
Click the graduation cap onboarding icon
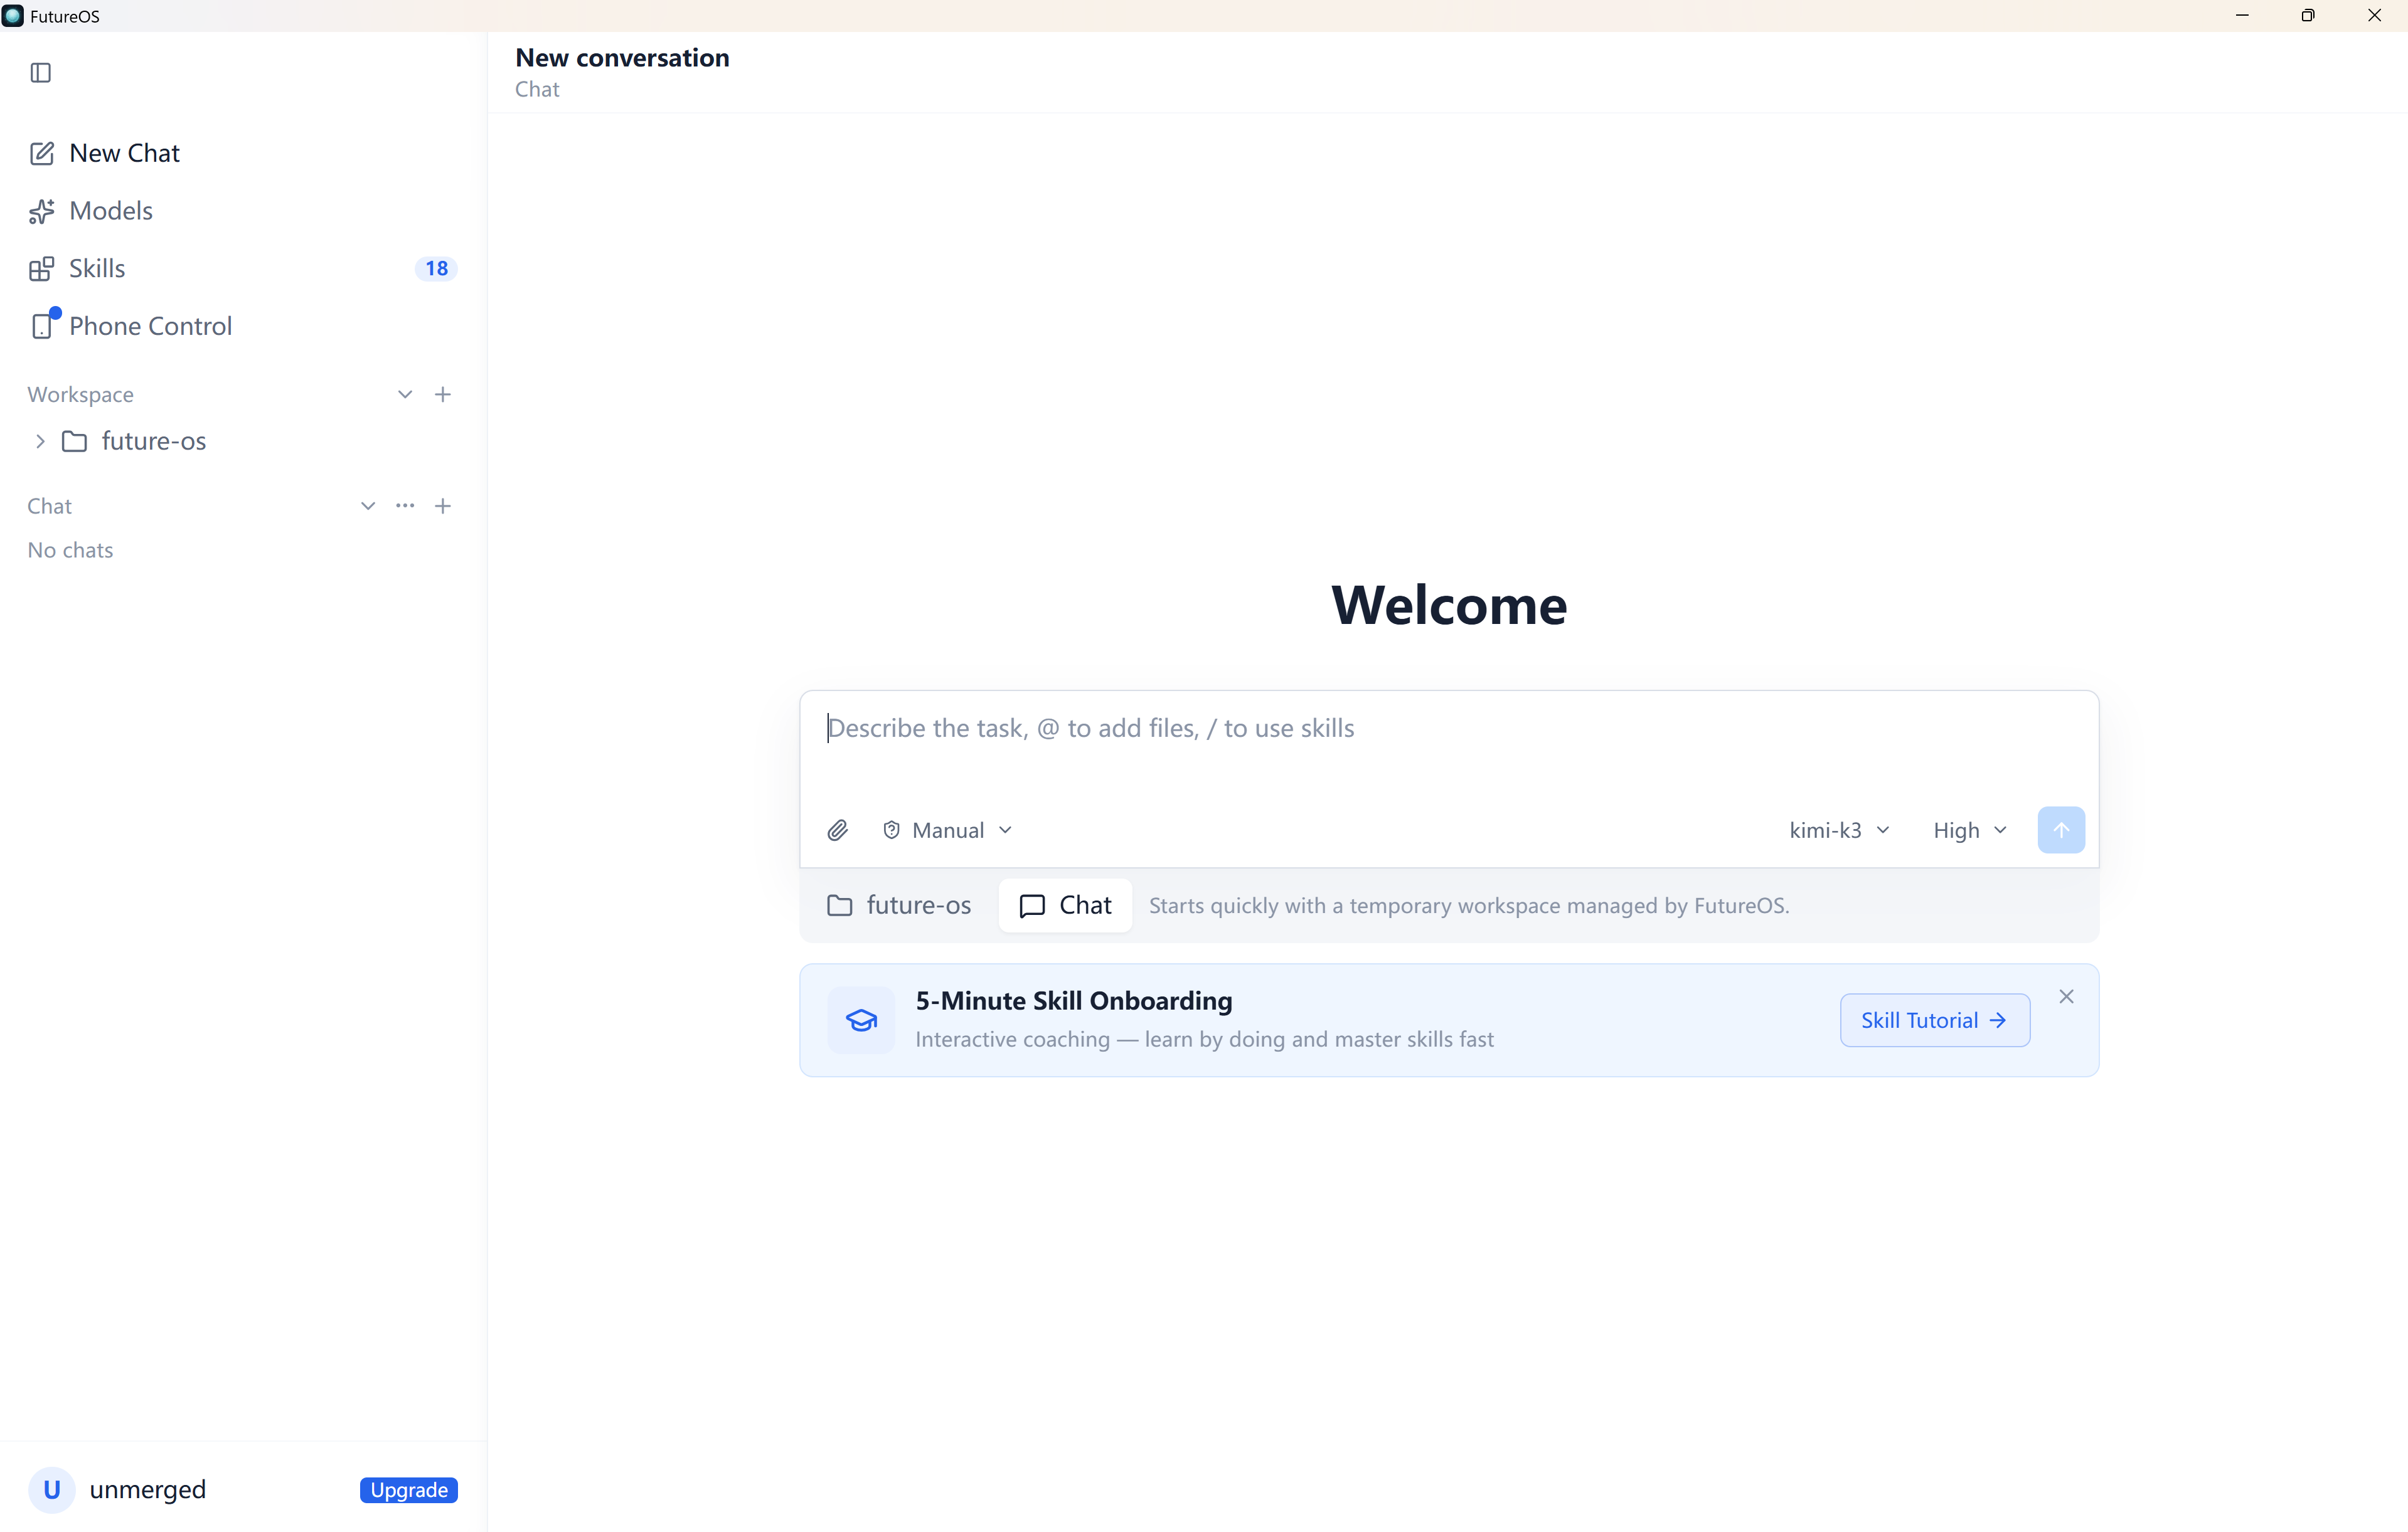861,1020
